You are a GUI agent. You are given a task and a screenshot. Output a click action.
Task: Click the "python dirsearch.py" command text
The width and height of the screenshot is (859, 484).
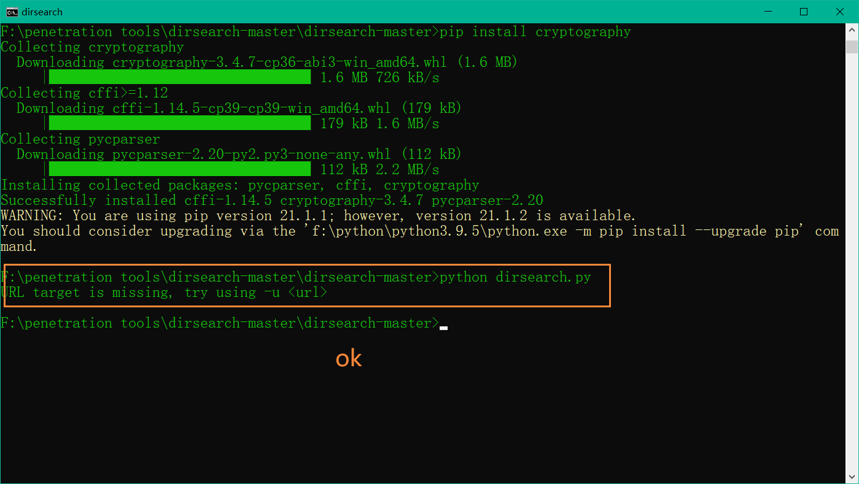click(515, 277)
